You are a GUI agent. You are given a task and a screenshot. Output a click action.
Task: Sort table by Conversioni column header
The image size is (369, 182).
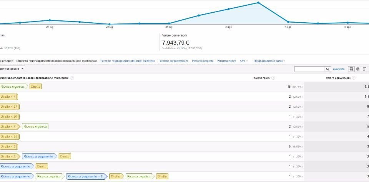pos(262,78)
